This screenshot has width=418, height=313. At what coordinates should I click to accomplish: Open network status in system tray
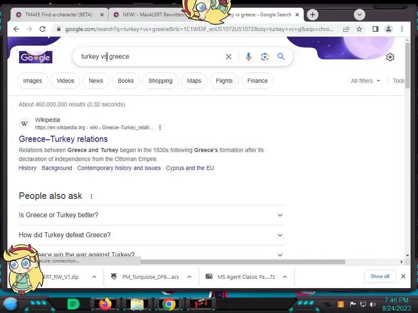coord(363,304)
